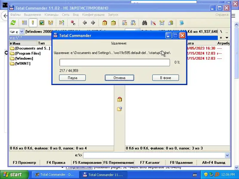Viewport: 239px width, 179px height.
Task: Click the F4 Правка button
Action: [x=56, y=163]
